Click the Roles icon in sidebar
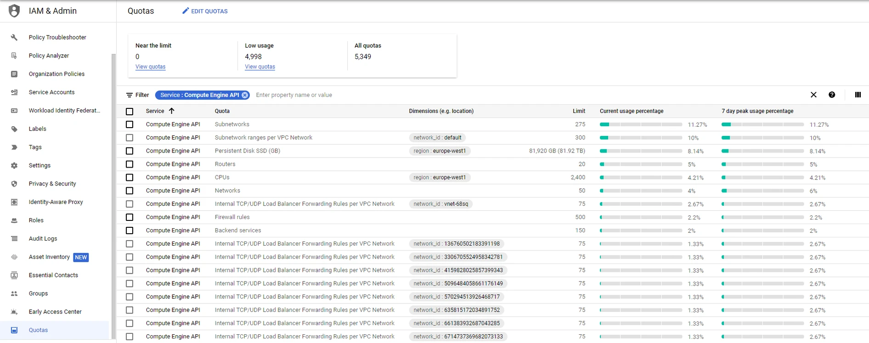The height and width of the screenshot is (343, 869). [x=14, y=220]
